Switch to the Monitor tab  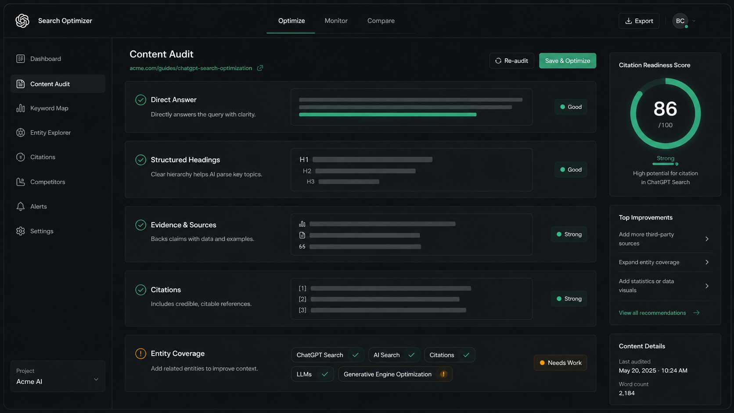click(x=336, y=21)
